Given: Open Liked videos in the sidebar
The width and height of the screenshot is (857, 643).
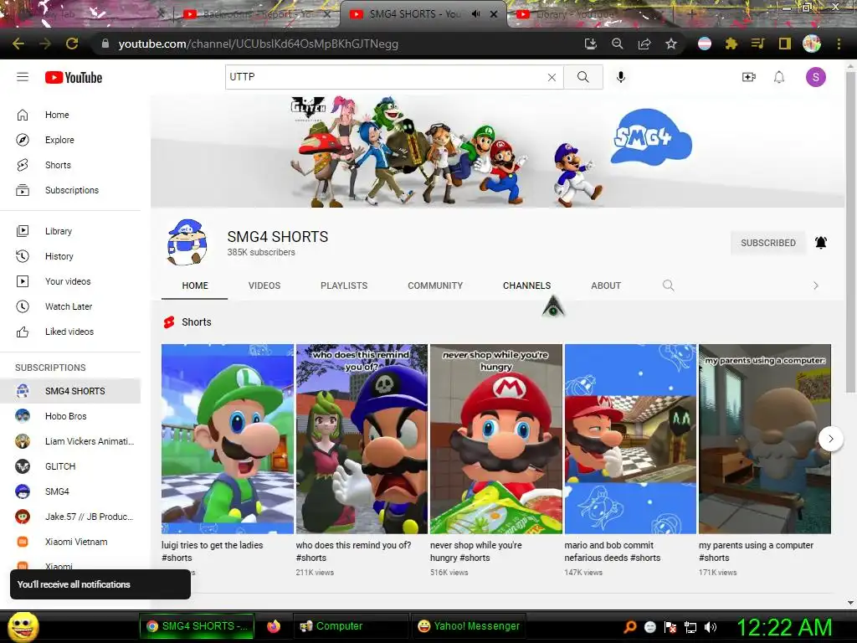Looking at the screenshot, I should tap(70, 332).
